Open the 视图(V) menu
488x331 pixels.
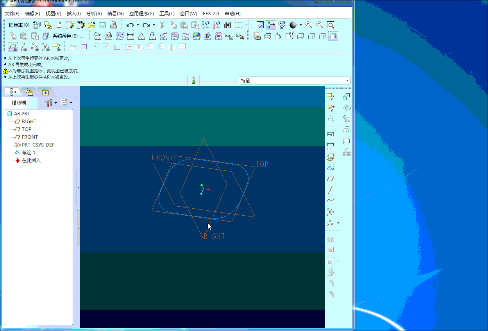[x=53, y=14]
